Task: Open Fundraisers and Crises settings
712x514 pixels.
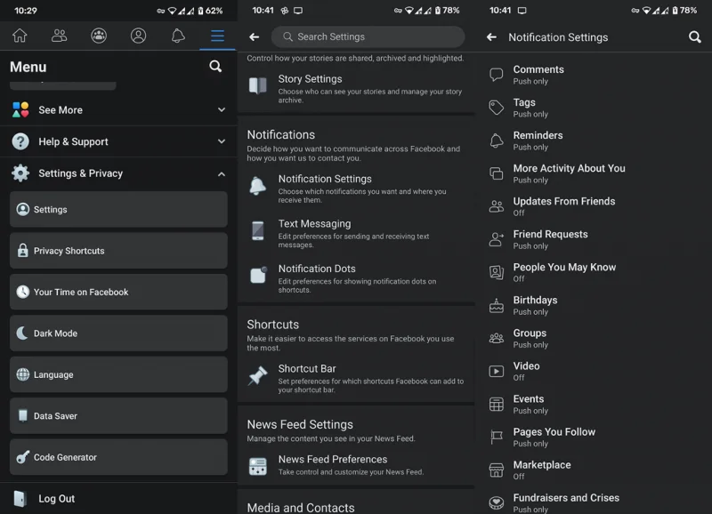Action: (593, 502)
